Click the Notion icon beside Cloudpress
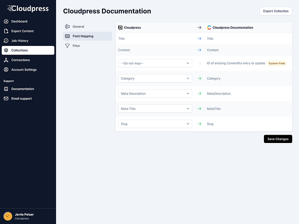 click(120, 28)
